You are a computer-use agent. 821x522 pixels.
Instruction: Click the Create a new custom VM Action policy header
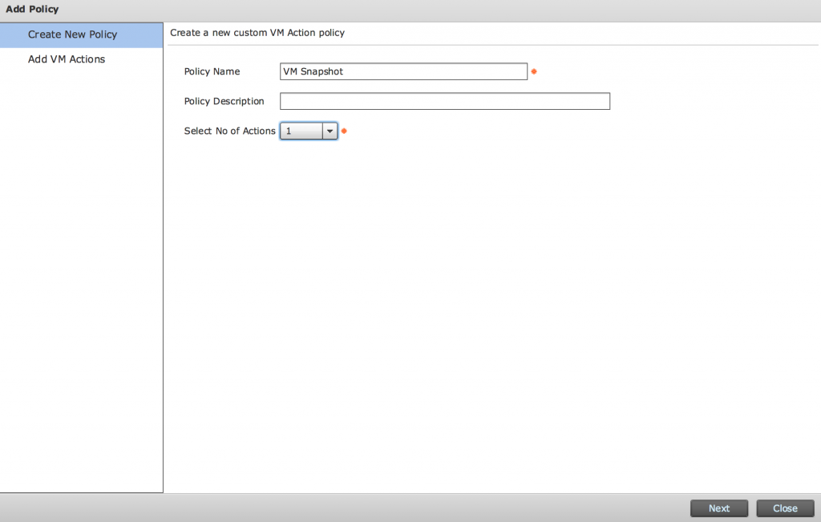click(x=257, y=33)
